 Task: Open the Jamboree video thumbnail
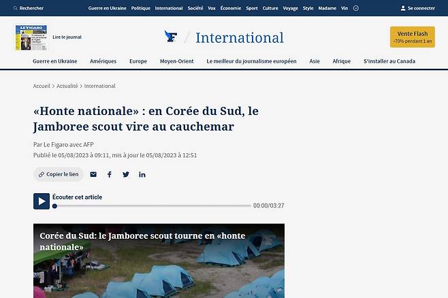tap(159, 265)
